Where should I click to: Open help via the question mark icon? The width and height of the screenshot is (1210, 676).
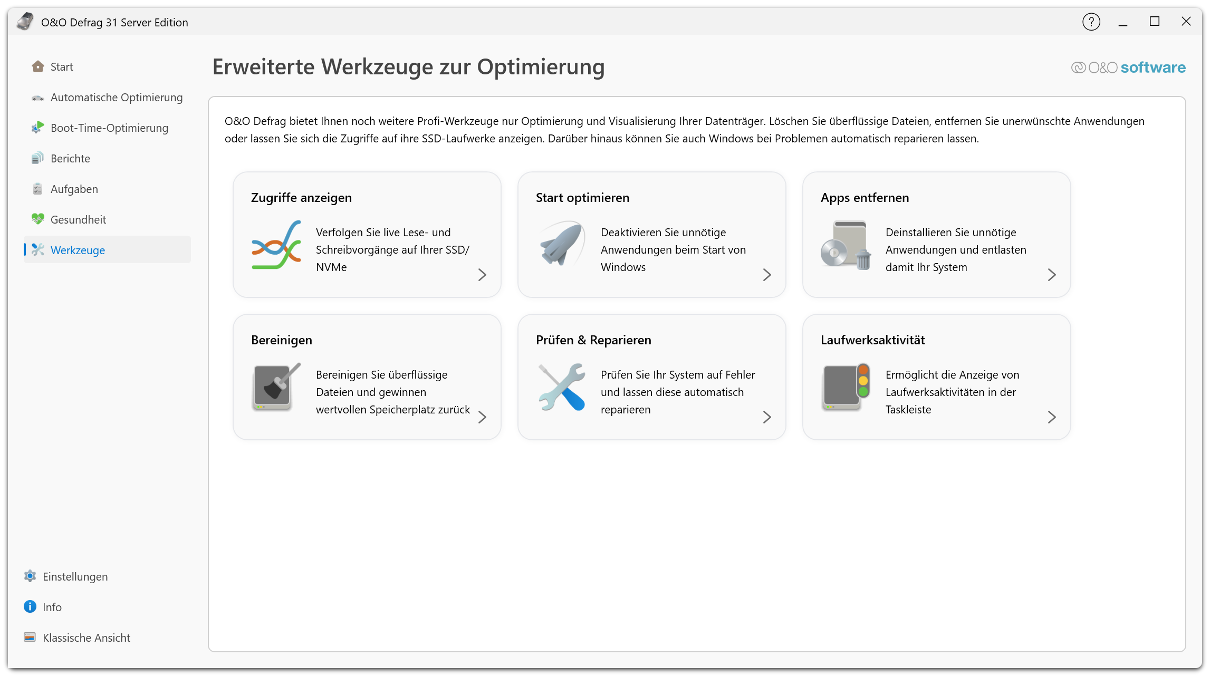[x=1091, y=22]
